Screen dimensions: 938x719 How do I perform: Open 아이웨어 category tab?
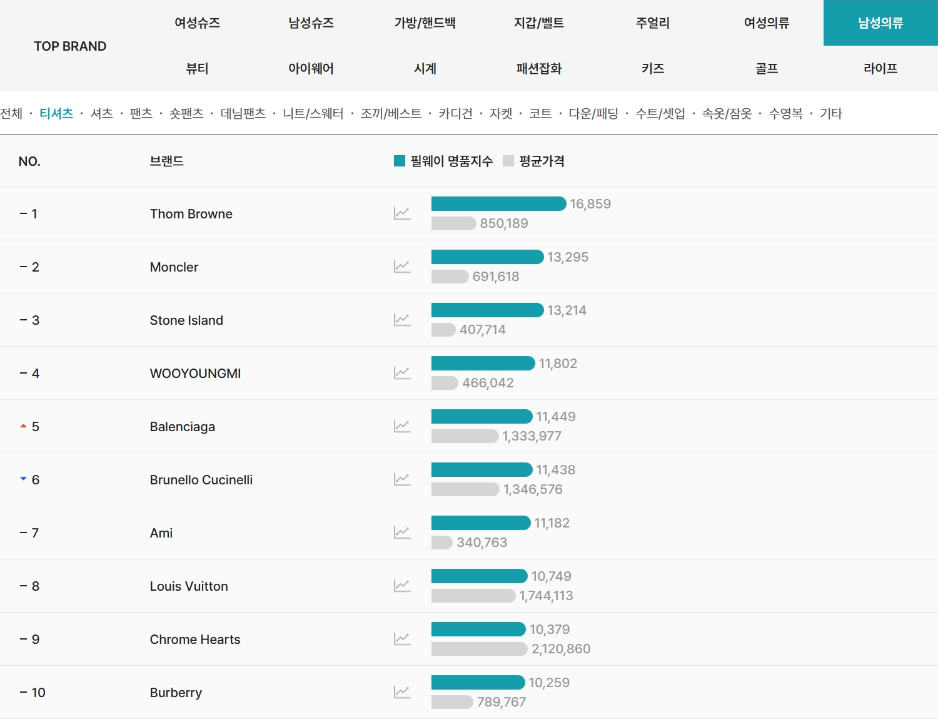311,69
